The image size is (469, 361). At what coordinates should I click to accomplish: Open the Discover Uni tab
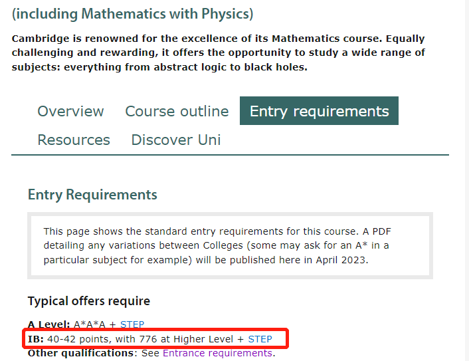click(x=176, y=140)
